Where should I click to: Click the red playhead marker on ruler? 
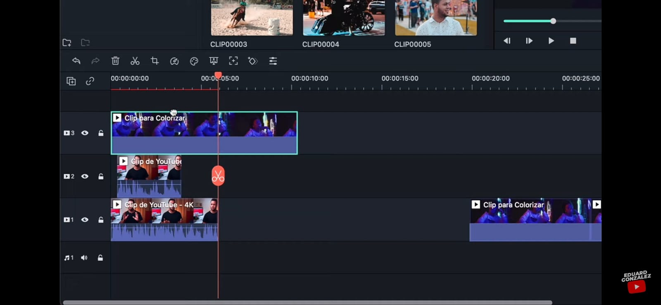point(218,76)
